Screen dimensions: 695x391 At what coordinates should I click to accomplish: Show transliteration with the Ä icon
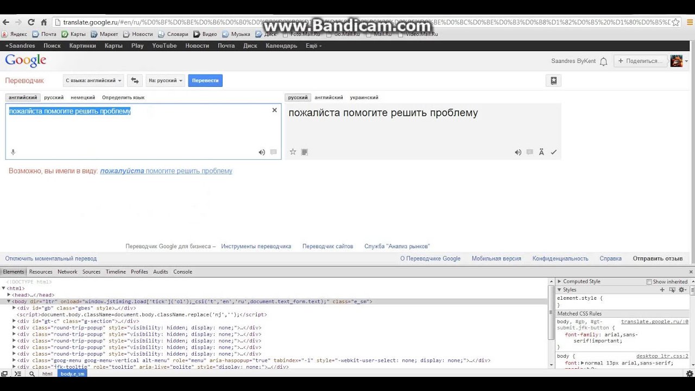(541, 153)
